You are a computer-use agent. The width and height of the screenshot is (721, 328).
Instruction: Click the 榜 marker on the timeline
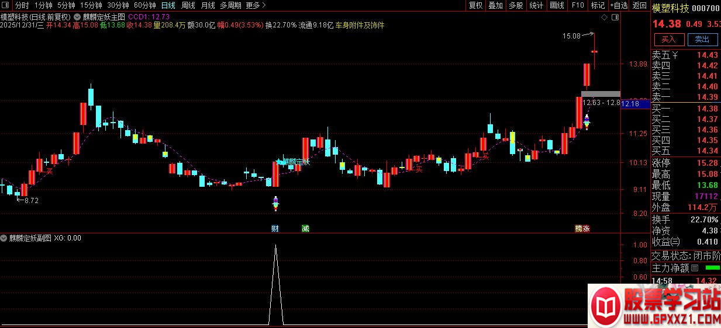point(578,229)
